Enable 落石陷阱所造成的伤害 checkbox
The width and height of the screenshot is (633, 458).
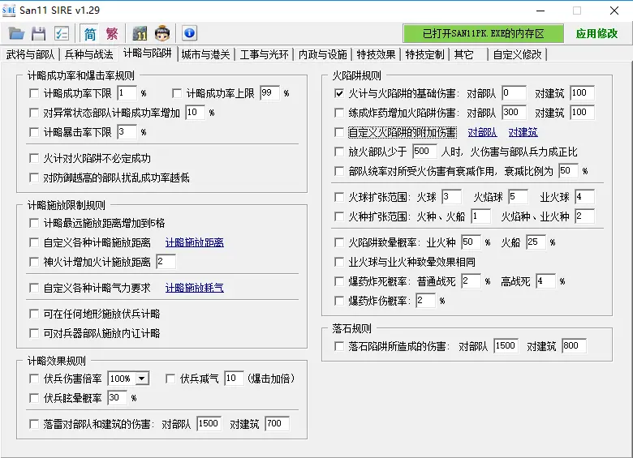tap(339, 346)
